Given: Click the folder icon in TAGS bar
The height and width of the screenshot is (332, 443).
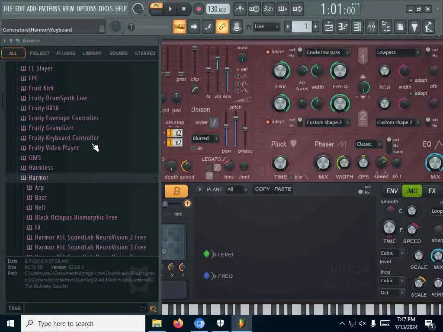Looking at the screenshot, I should (x=143, y=309).
